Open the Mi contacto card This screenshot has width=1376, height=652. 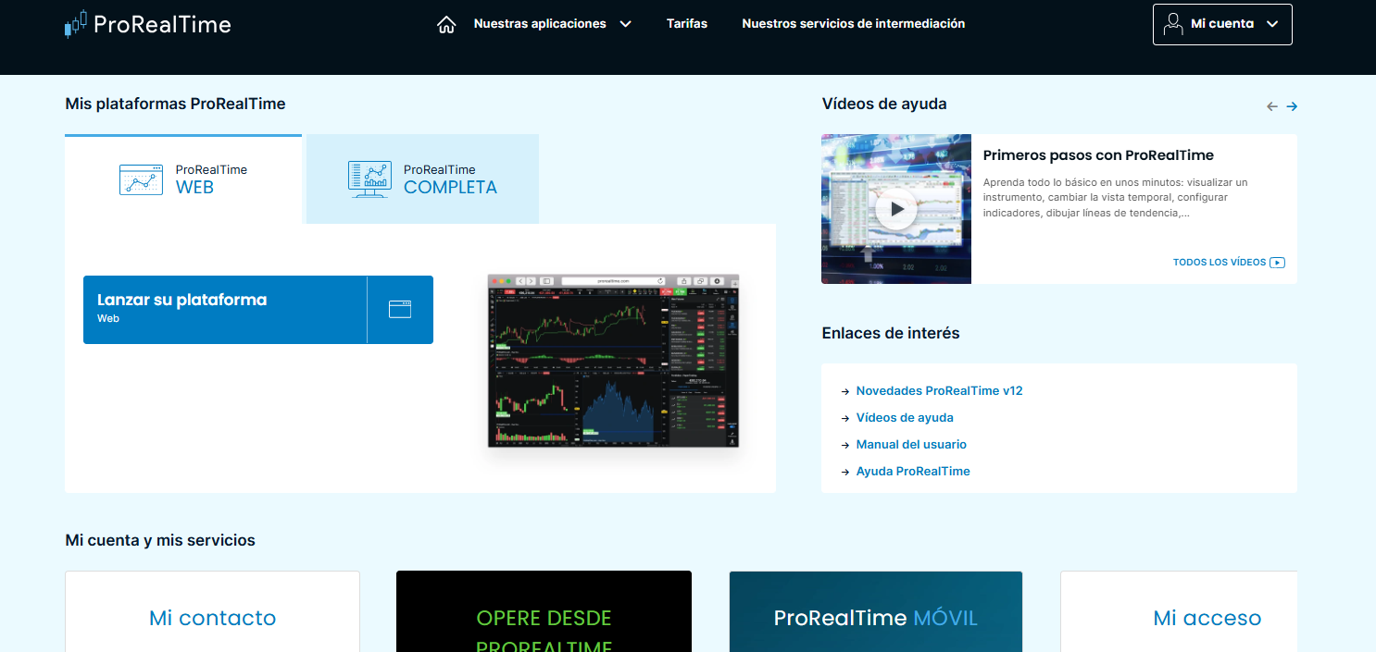(x=213, y=612)
